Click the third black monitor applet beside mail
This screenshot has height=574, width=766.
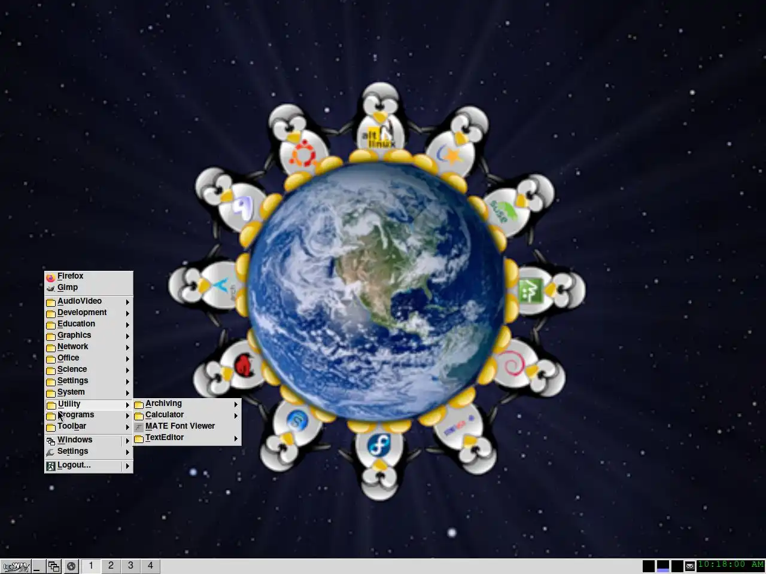click(x=677, y=566)
